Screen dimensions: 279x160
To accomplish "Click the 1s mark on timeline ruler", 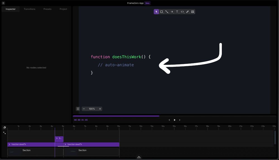I will tap(18, 126).
